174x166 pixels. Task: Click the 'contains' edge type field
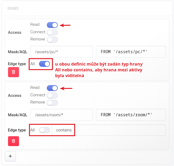(107, 130)
